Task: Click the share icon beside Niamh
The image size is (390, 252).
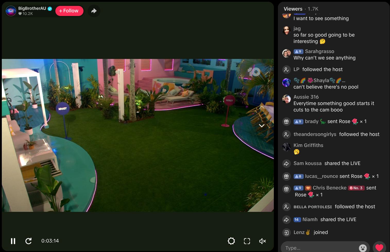Action: click(x=286, y=220)
